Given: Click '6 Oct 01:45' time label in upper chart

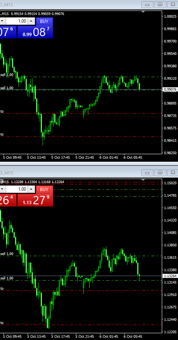Looking at the screenshot, I should (109, 158).
